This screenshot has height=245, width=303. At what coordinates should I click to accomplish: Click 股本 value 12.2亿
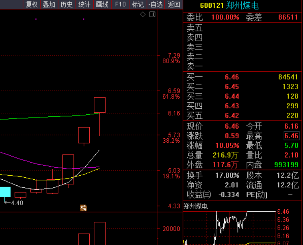(288, 175)
